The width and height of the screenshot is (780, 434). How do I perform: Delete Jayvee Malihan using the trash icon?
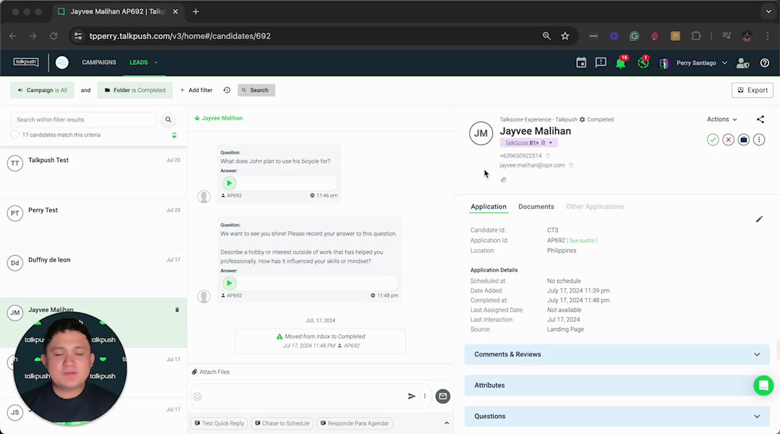[177, 310]
